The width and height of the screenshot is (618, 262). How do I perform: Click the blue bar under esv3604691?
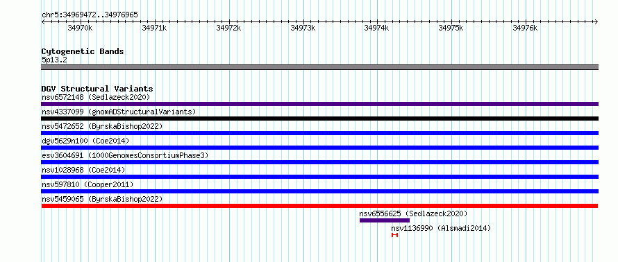point(319,162)
